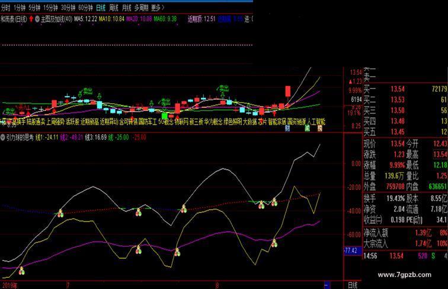Click the first signal ball on the white line
Viewport: 448px width, 289px height.
pos(60,213)
